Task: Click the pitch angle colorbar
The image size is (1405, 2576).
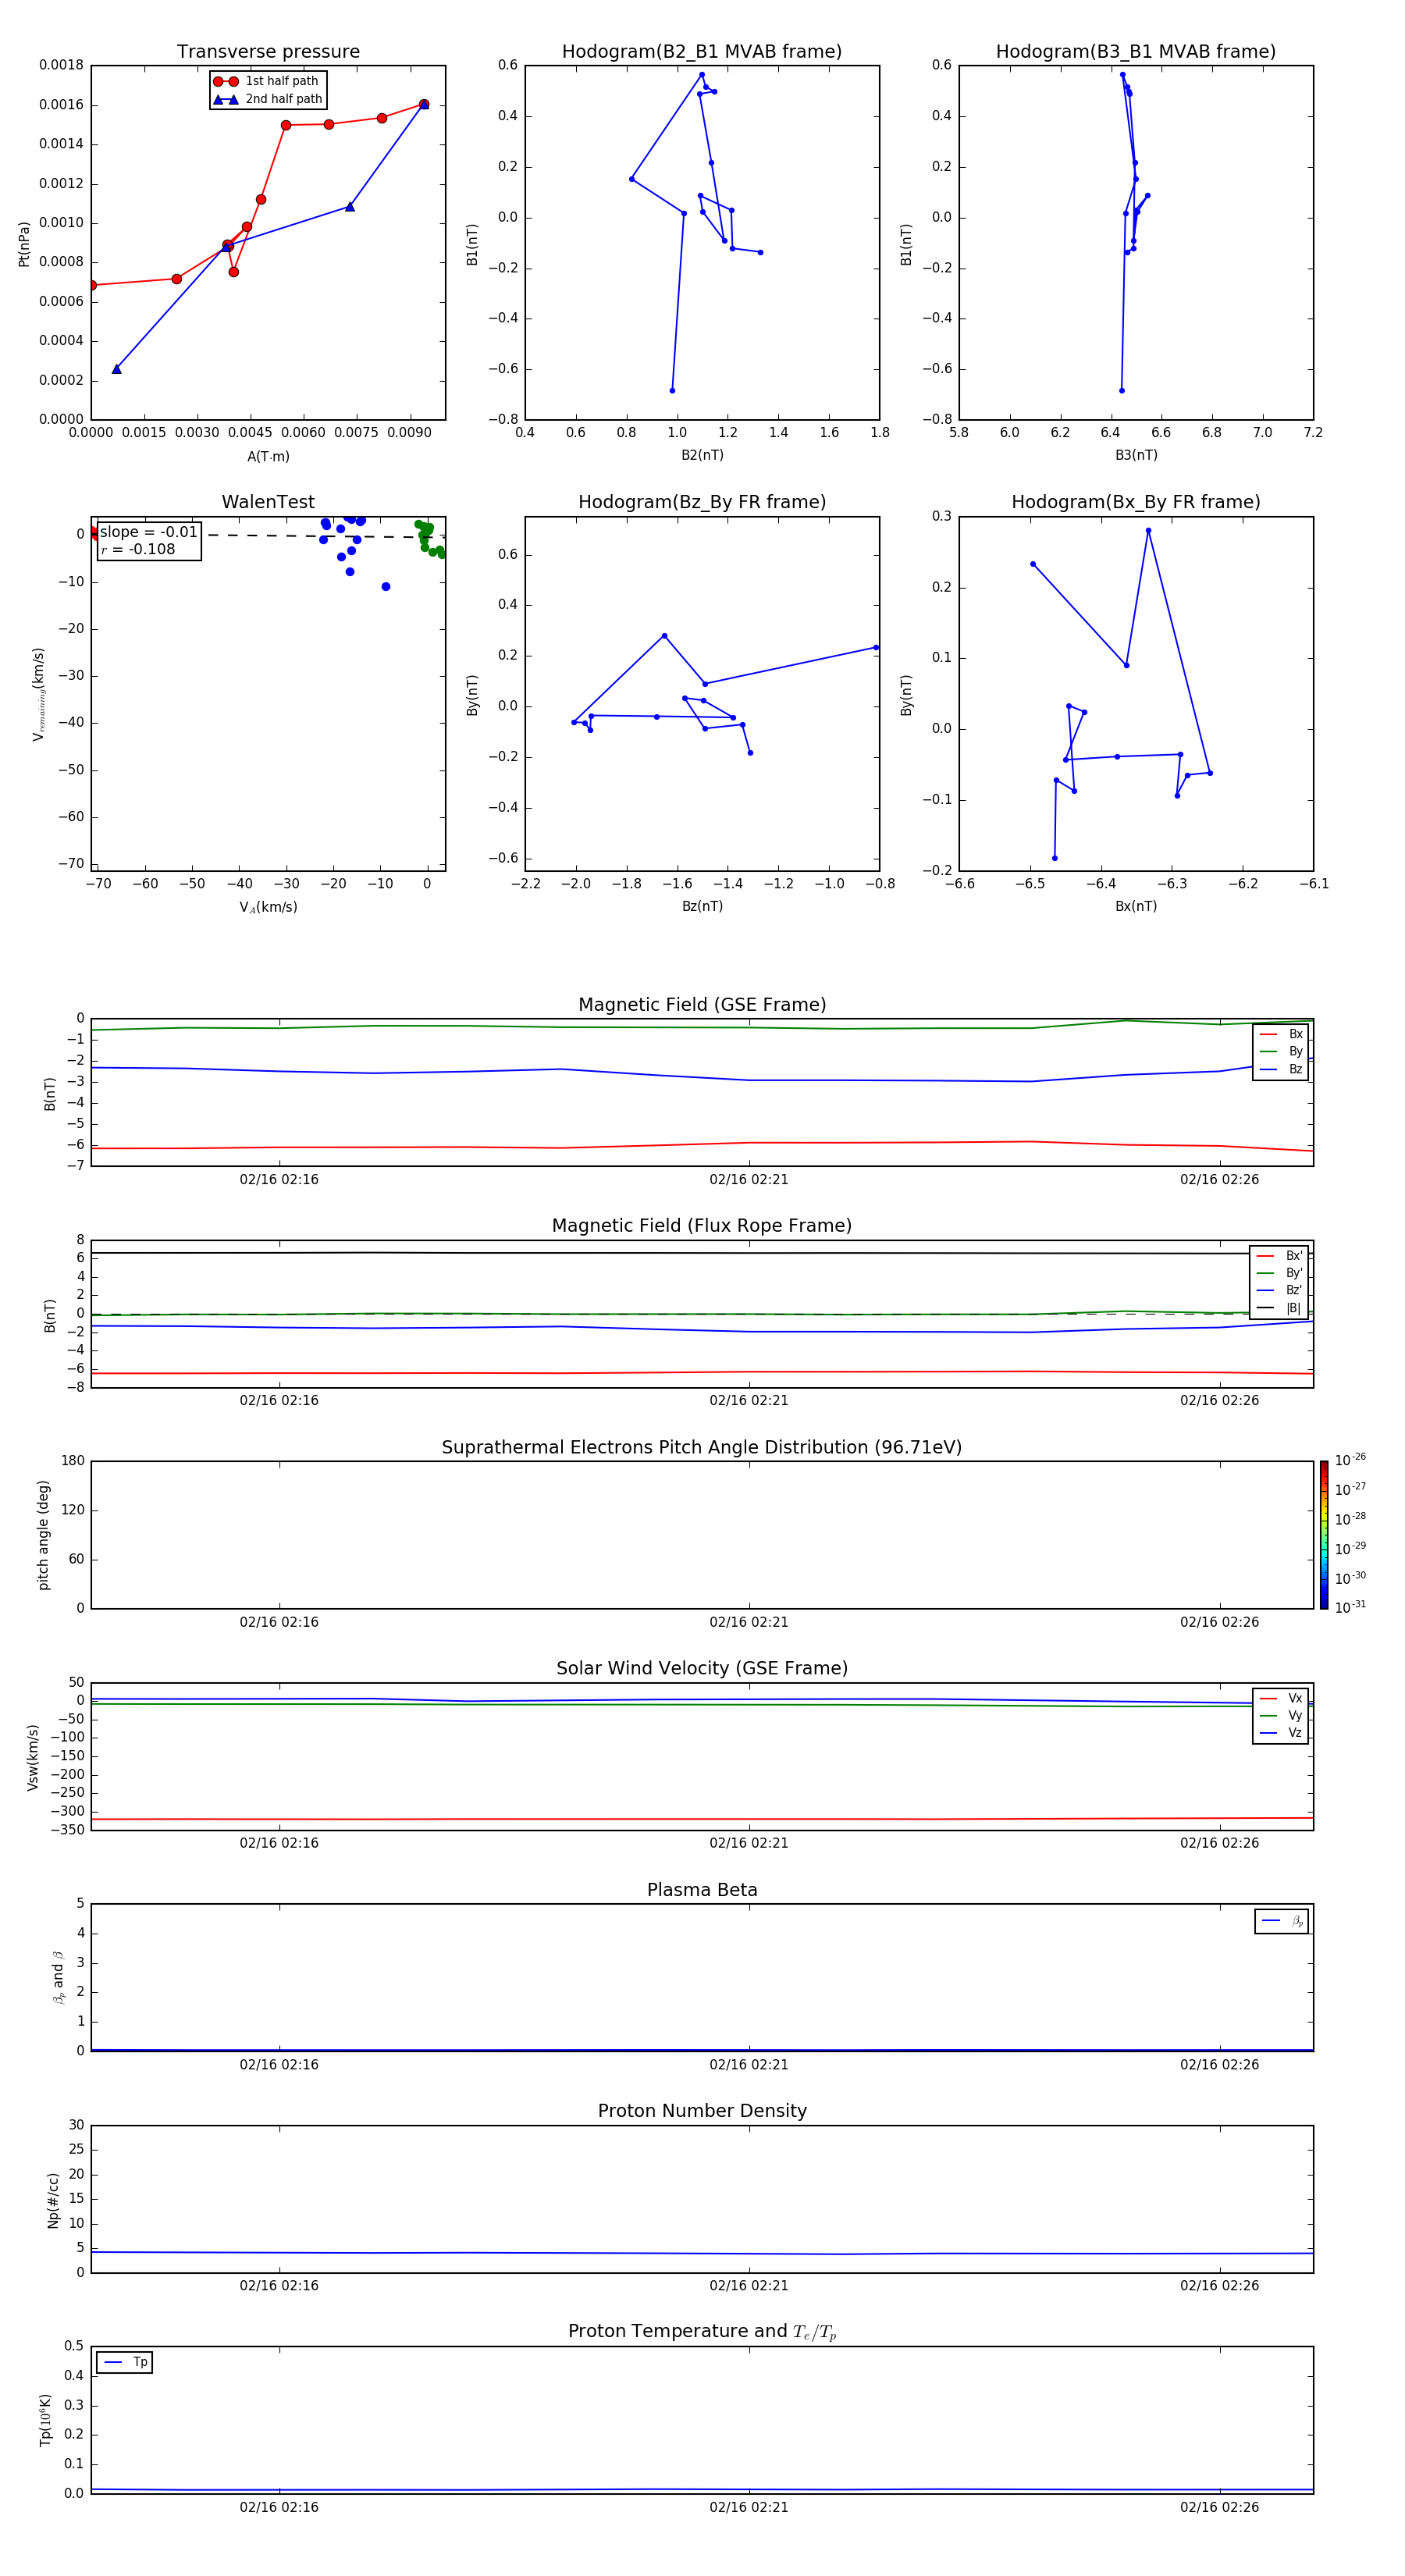Action: coord(1324,1534)
